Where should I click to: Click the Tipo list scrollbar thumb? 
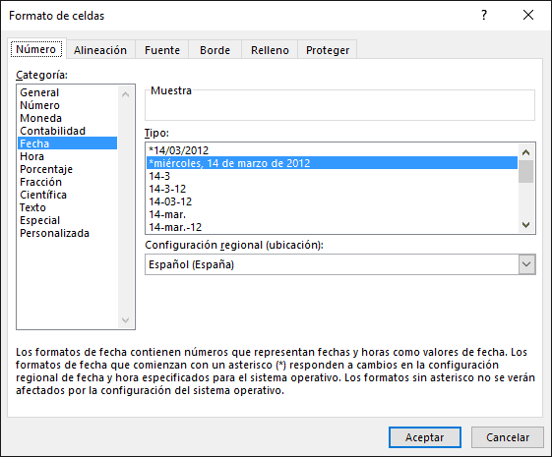[526, 172]
